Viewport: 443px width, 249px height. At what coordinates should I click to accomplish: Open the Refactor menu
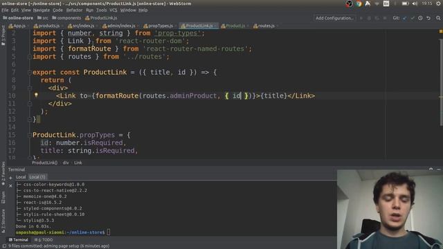[x=74, y=10]
